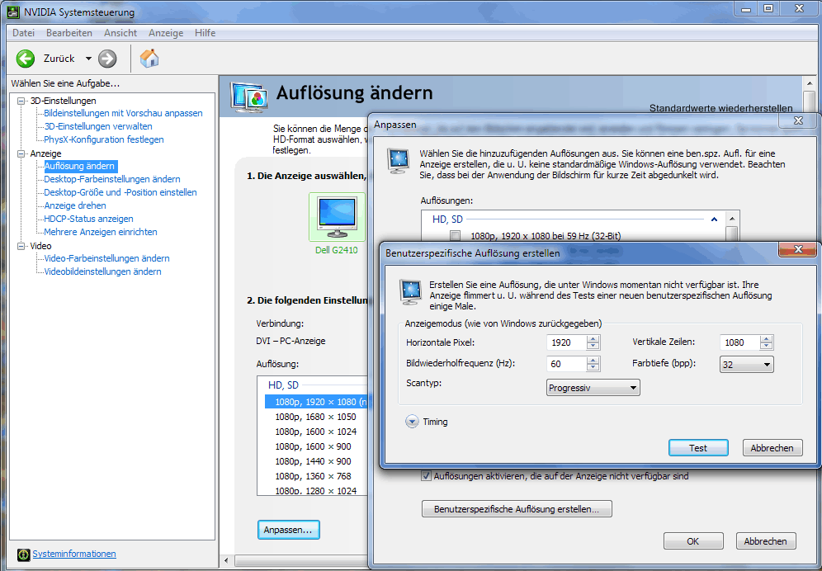Click the Test button
Image resolution: width=822 pixels, height=571 pixels.
tap(698, 448)
